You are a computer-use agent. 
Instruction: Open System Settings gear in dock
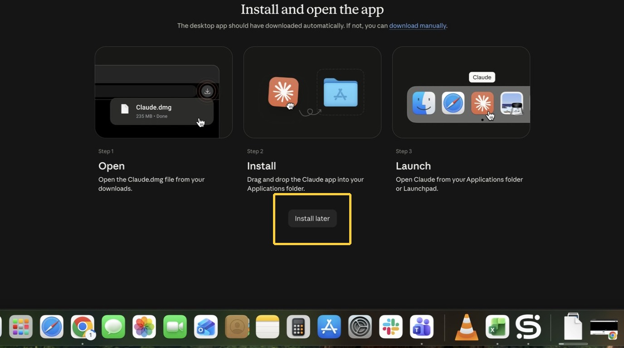point(360,327)
